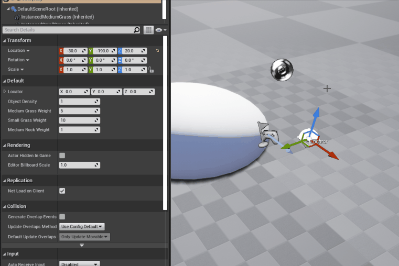Click the DefaultSceneRoot component icon

pos(14,9)
